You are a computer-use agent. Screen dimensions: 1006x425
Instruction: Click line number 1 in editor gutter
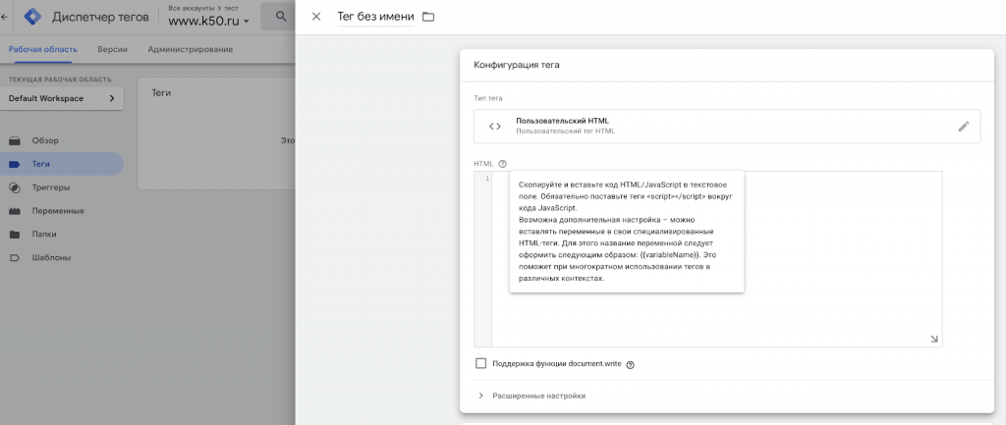(x=487, y=179)
